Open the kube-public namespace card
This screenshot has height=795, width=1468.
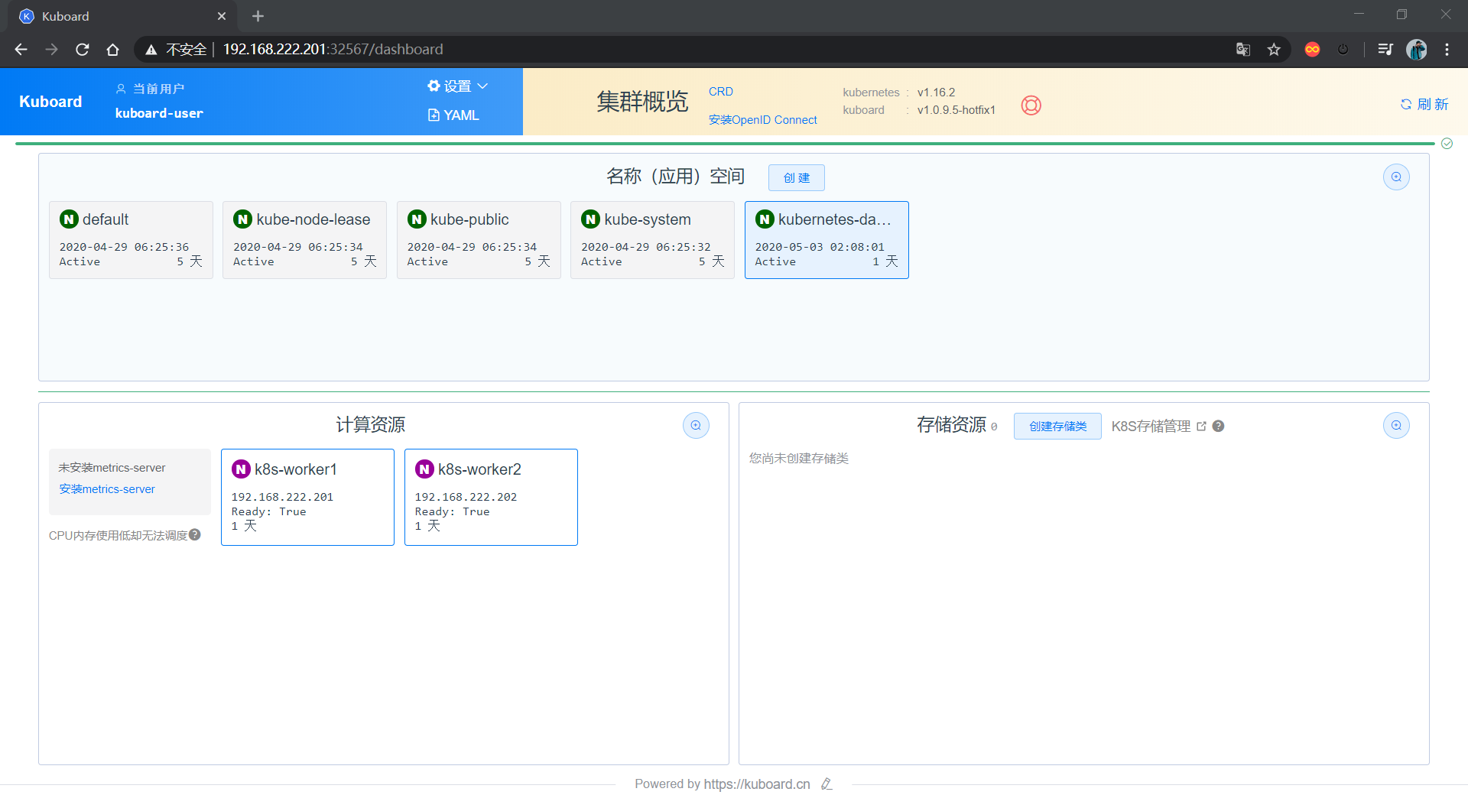point(479,240)
